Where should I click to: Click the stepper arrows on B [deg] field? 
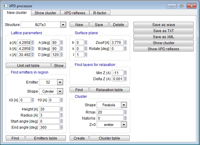[x=62, y=48]
